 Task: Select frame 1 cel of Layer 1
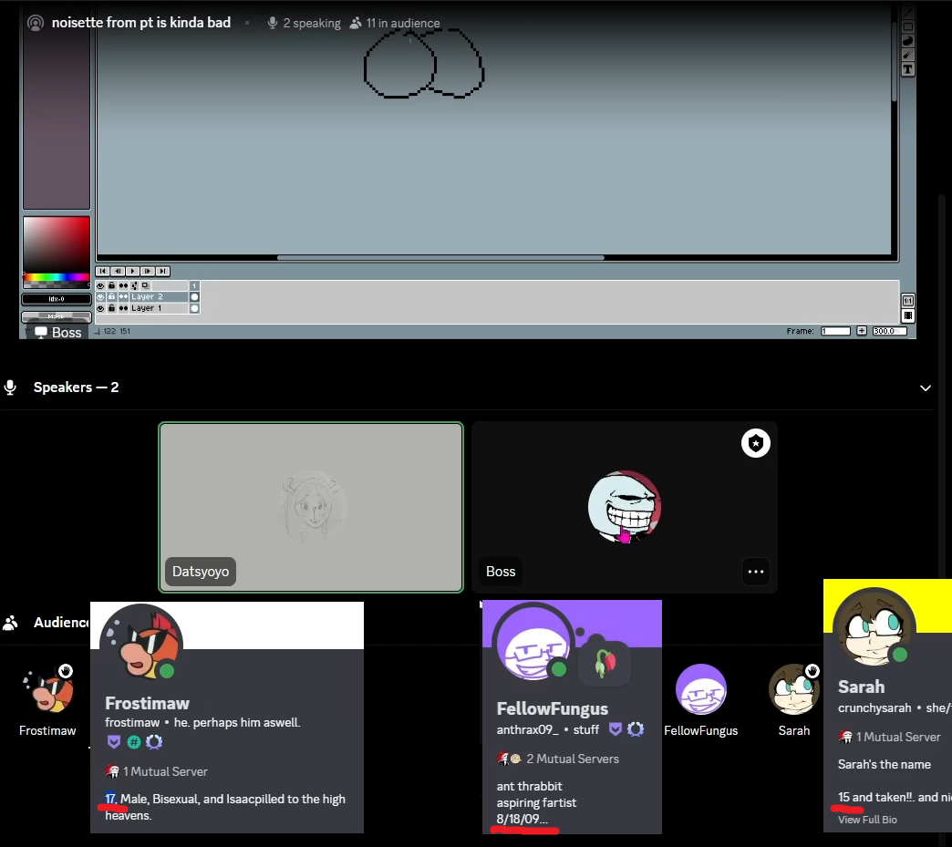194,308
